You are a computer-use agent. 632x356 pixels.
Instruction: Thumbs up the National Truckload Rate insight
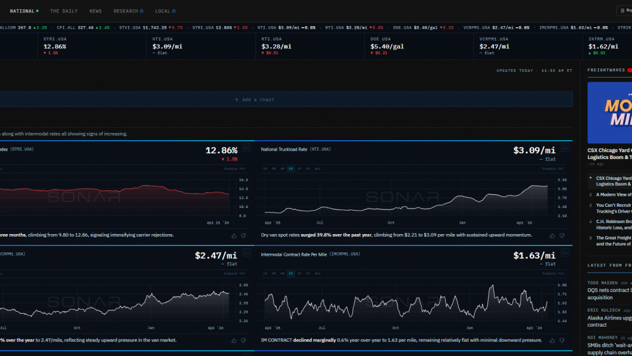click(x=553, y=236)
